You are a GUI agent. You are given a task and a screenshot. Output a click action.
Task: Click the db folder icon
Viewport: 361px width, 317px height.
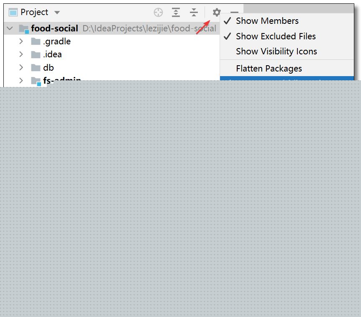[36, 68]
